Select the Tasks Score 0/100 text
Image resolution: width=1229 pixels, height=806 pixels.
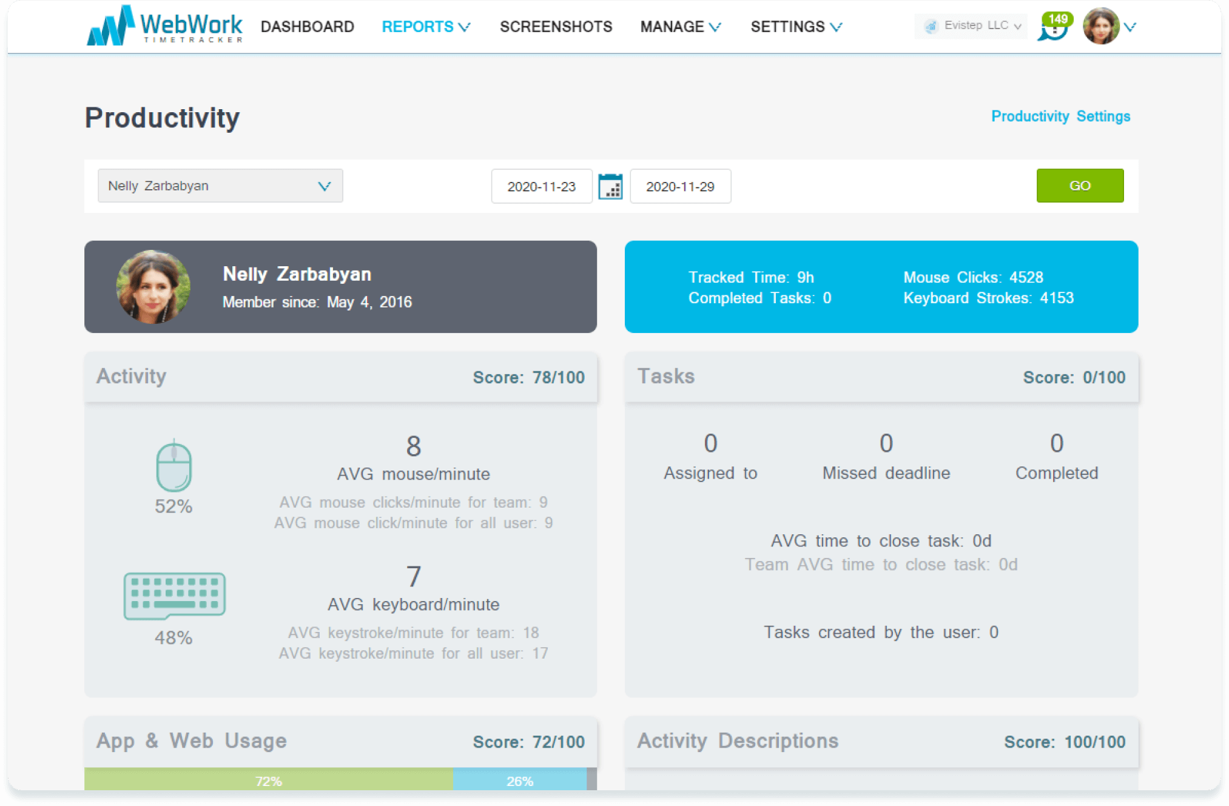[1074, 377]
